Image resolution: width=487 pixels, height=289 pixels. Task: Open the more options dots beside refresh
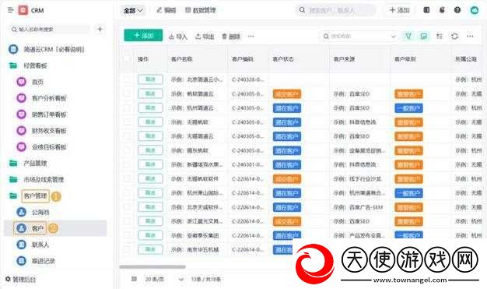(x=470, y=36)
